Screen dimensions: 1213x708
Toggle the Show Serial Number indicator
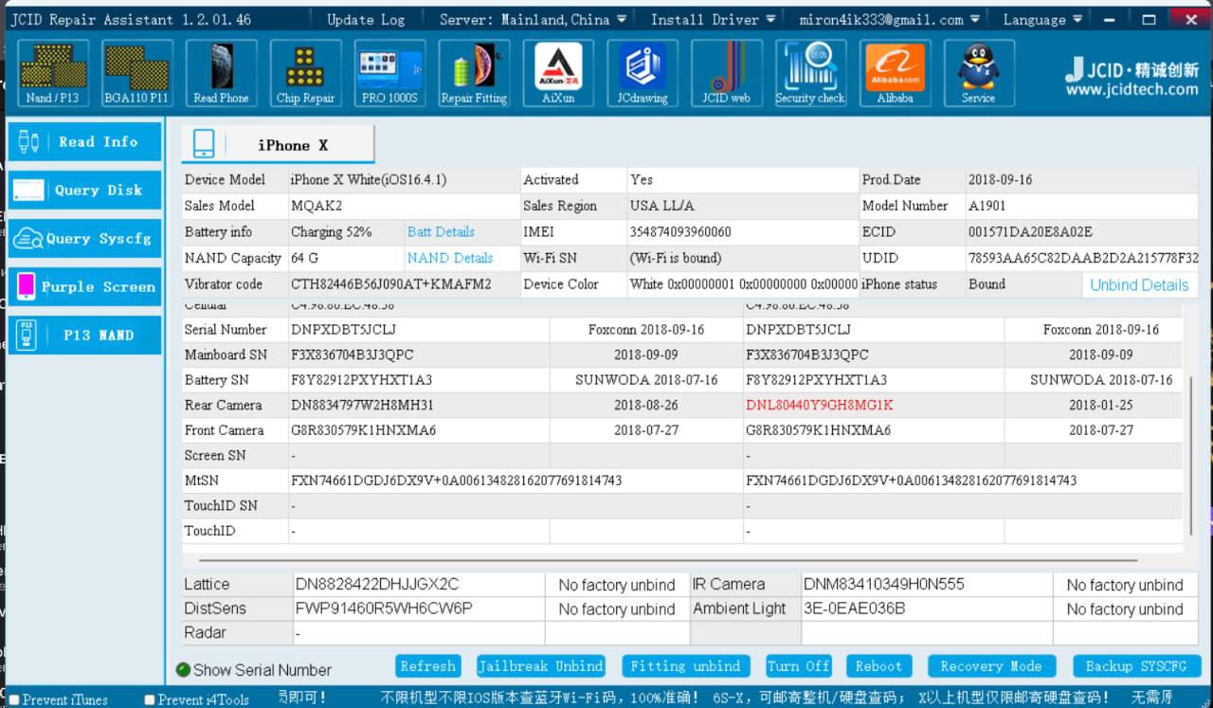click(183, 670)
